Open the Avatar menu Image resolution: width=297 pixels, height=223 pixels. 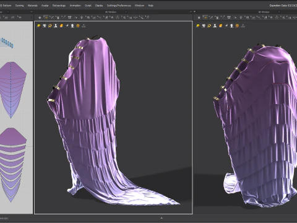click(x=45, y=6)
